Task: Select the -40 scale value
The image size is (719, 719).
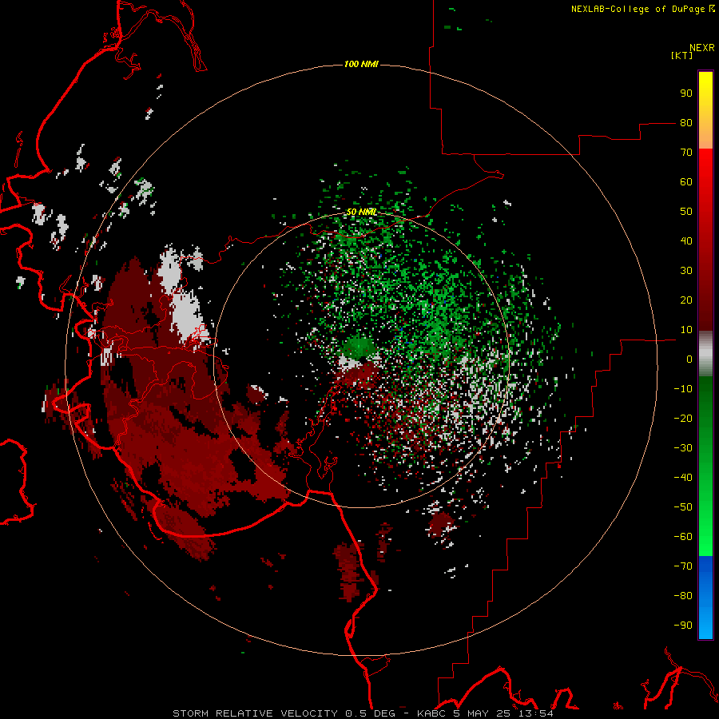Action: pyautogui.click(x=683, y=478)
